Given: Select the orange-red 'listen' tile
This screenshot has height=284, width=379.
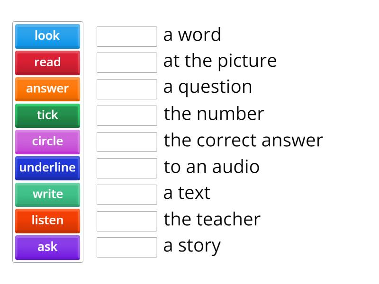Looking at the screenshot, I should tap(47, 221).
